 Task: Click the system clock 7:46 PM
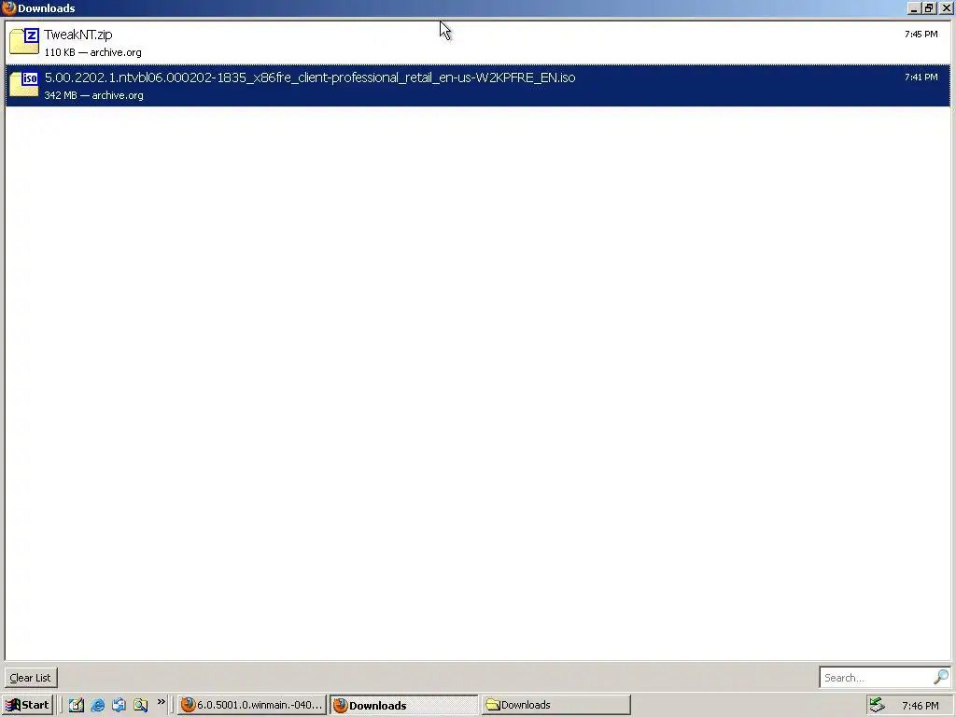pyautogui.click(x=920, y=706)
